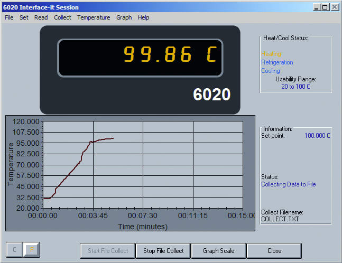The height and width of the screenshot is (263, 342).
Task: Open the Help menu
Action: click(x=144, y=17)
